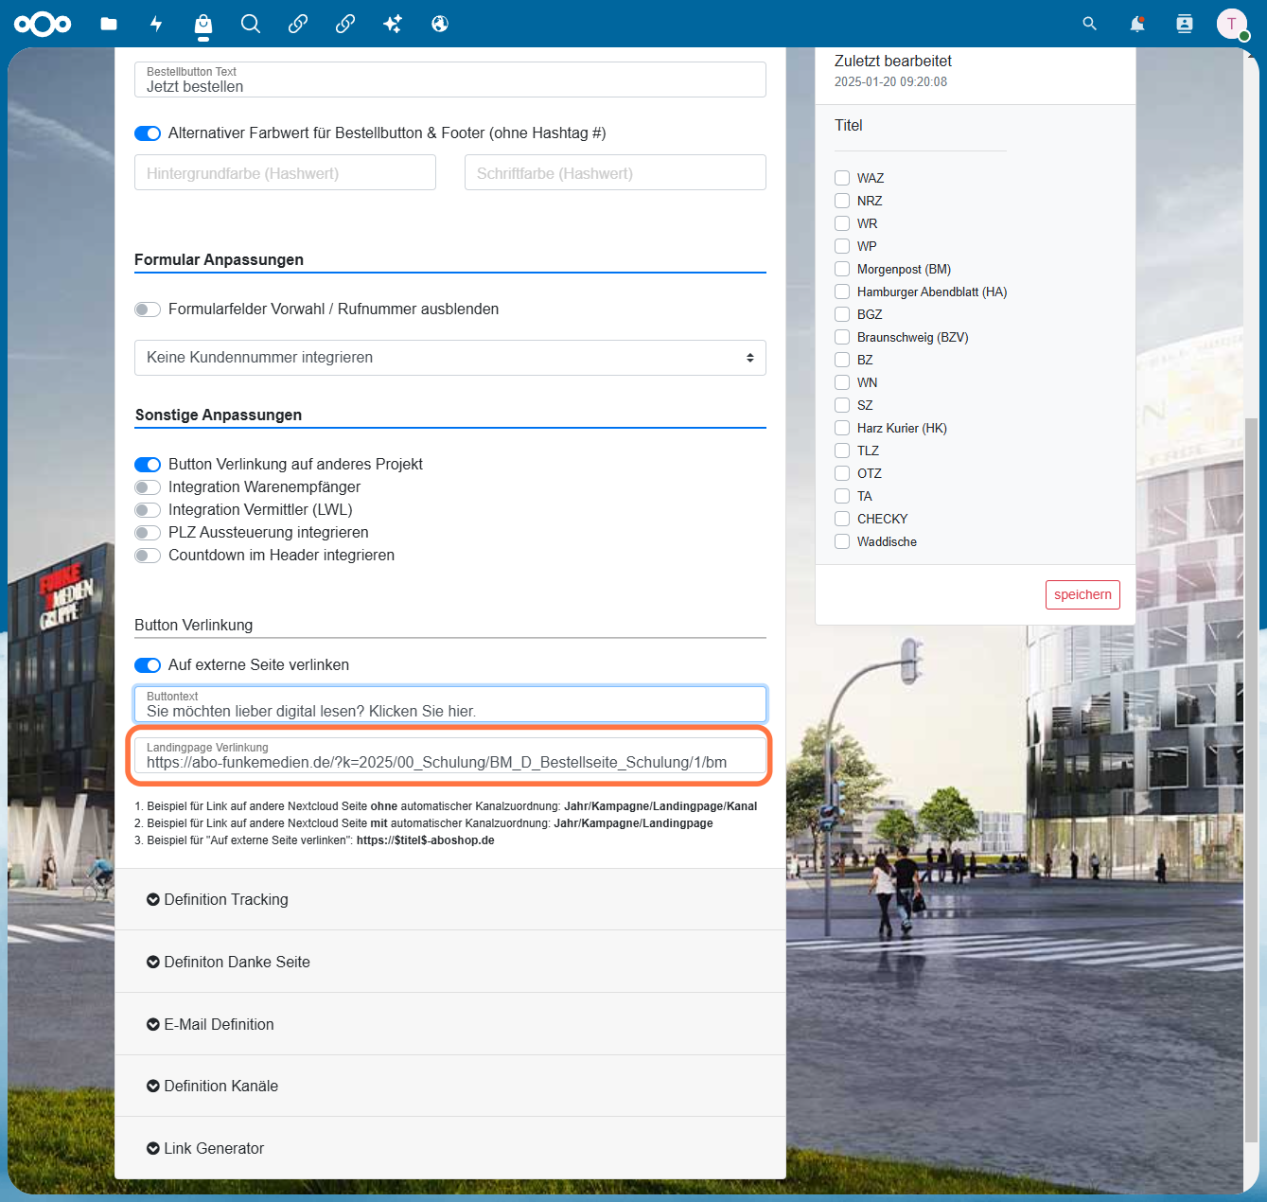Focus the Bestellbutton Text field

click(x=450, y=80)
